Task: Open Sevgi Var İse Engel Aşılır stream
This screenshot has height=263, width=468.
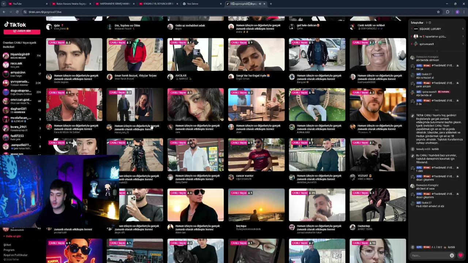Action: 256,54
